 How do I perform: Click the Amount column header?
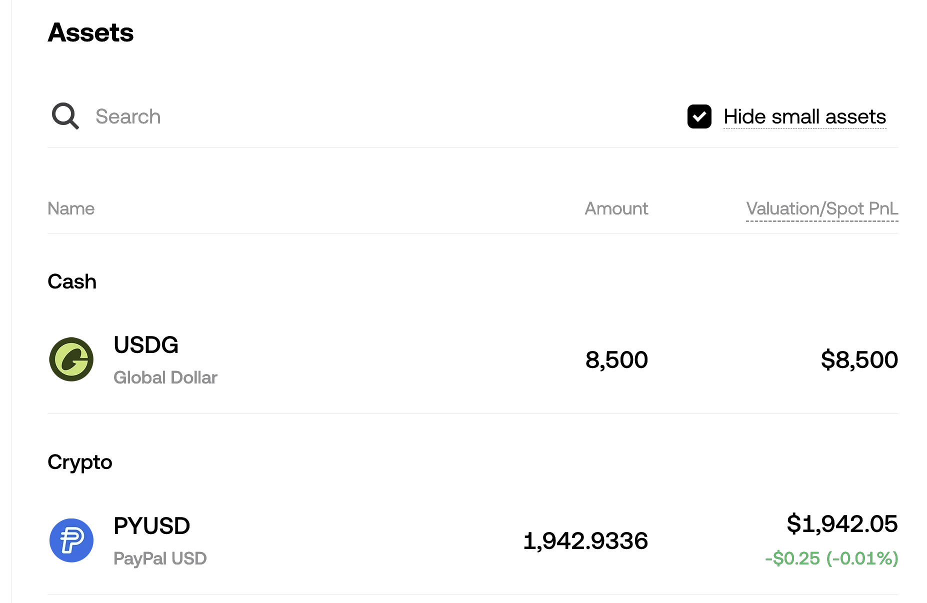tap(616, 208)
